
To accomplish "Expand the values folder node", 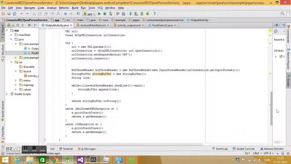I will click(16, 89).
